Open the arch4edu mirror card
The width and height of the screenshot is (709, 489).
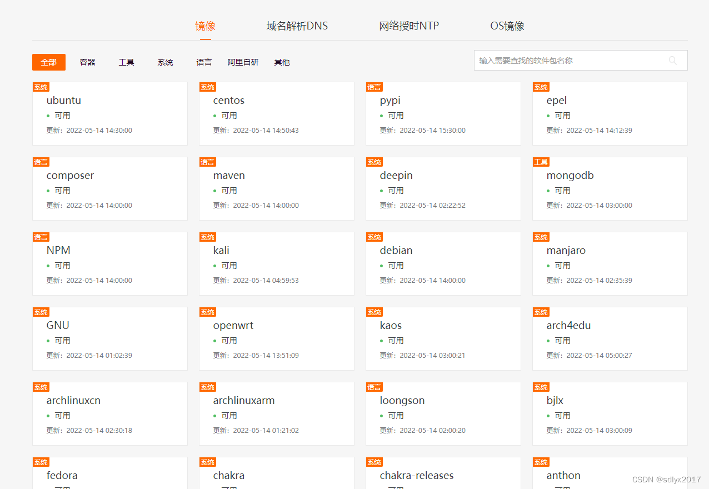click(610, 338)
